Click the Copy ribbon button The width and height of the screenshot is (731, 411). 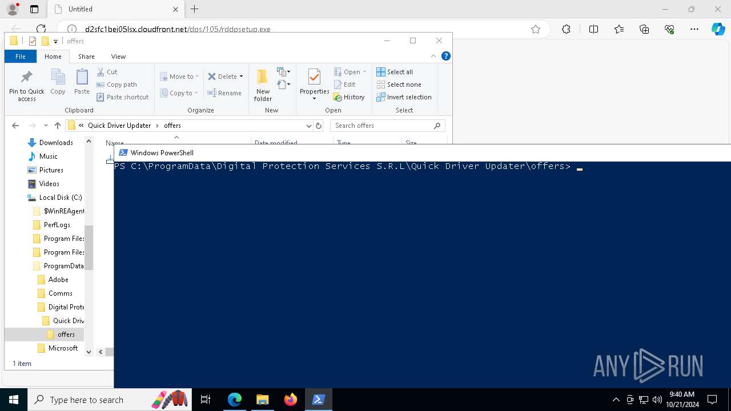pos(58,82)
